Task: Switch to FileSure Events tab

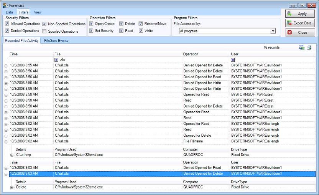Action: click(x=56, y=41)
